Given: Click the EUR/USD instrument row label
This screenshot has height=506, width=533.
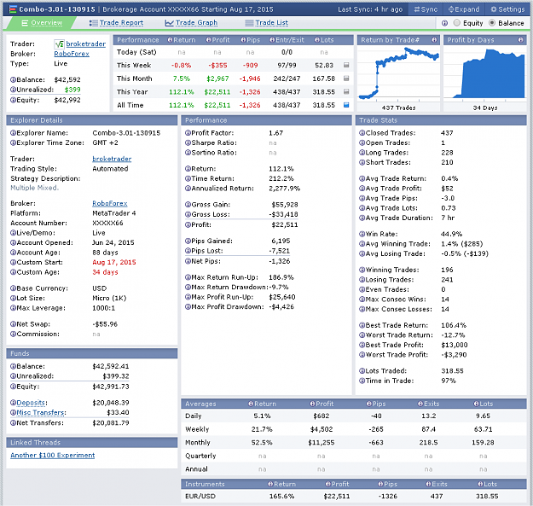Looking at the screenshot, I should 200,496.
